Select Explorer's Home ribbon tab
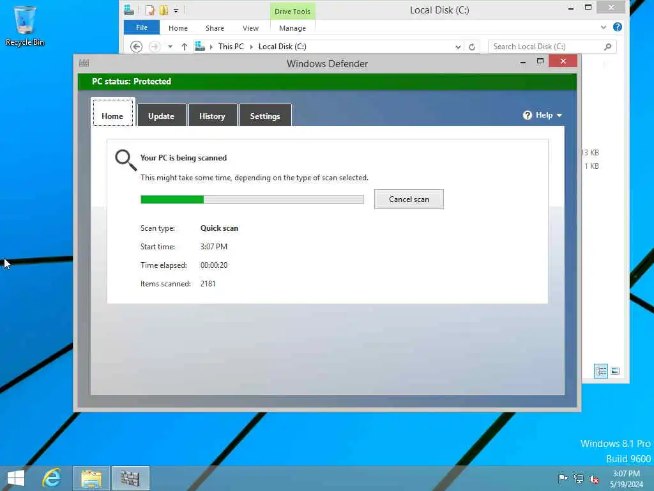Screen dimensions: 654x491 tap(178, 28)
